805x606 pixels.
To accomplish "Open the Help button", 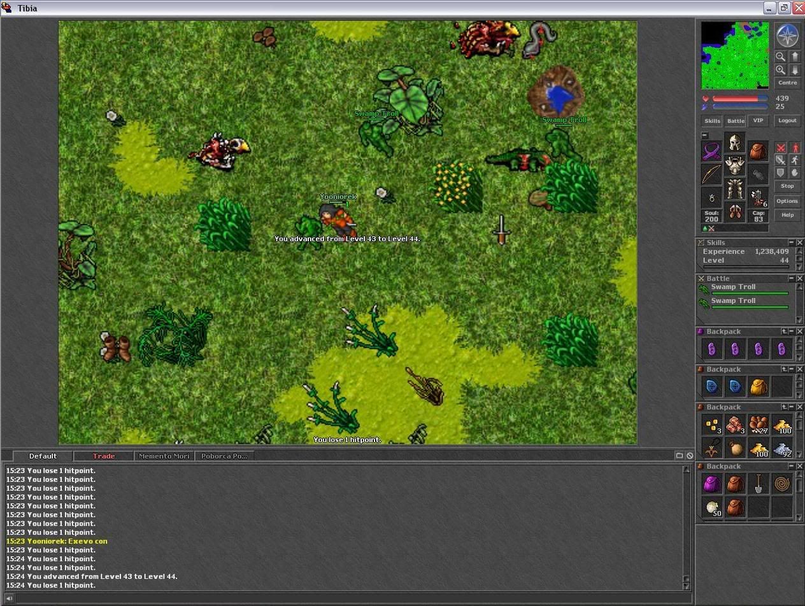I will click(x=788, y=215).
